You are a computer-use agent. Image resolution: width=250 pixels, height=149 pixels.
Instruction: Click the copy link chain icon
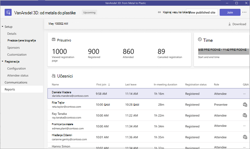click(x=159, y=12)
